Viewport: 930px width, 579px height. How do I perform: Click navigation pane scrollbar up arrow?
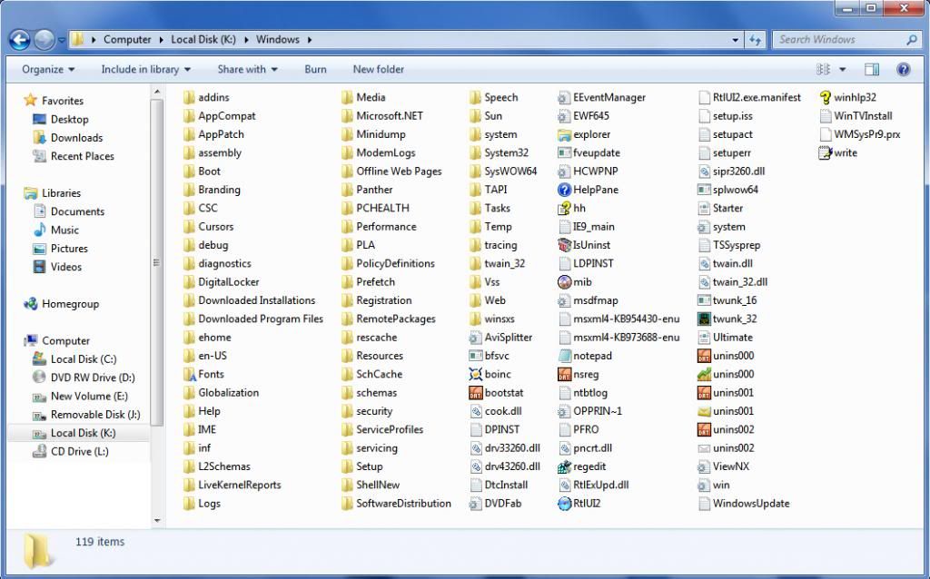coord(157,92)
